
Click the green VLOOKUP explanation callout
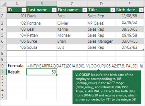point(107,87)
